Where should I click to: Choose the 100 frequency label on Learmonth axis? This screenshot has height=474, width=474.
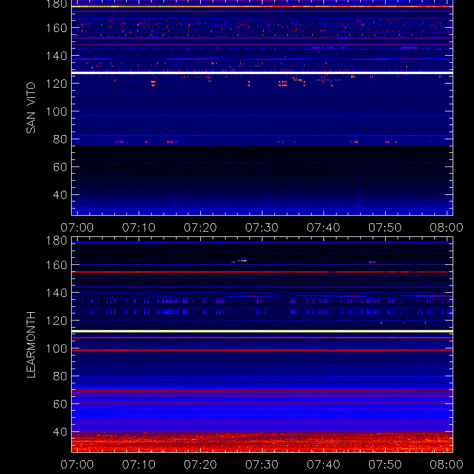pos(56,348)
